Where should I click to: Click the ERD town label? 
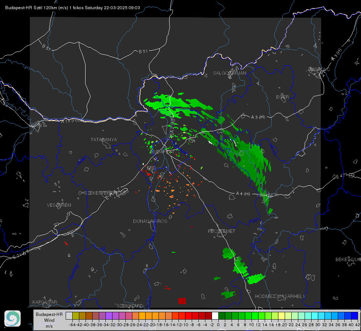[x=151, y=168]
